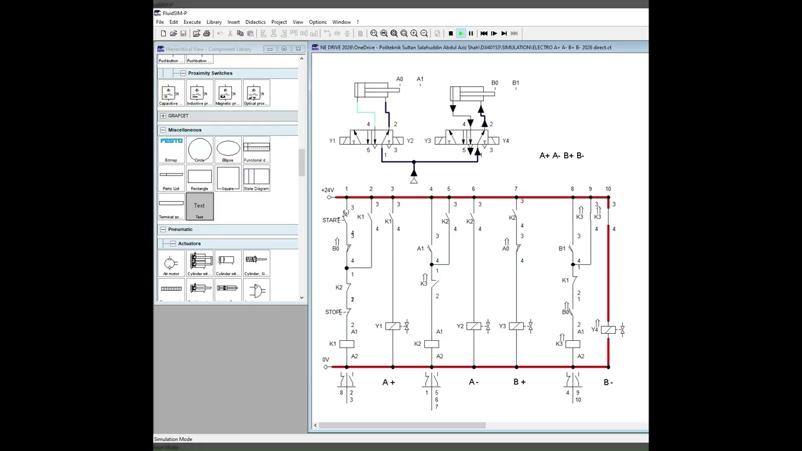Stop the simulation with the square icon

pyautogui.click(x=450, y=33)
